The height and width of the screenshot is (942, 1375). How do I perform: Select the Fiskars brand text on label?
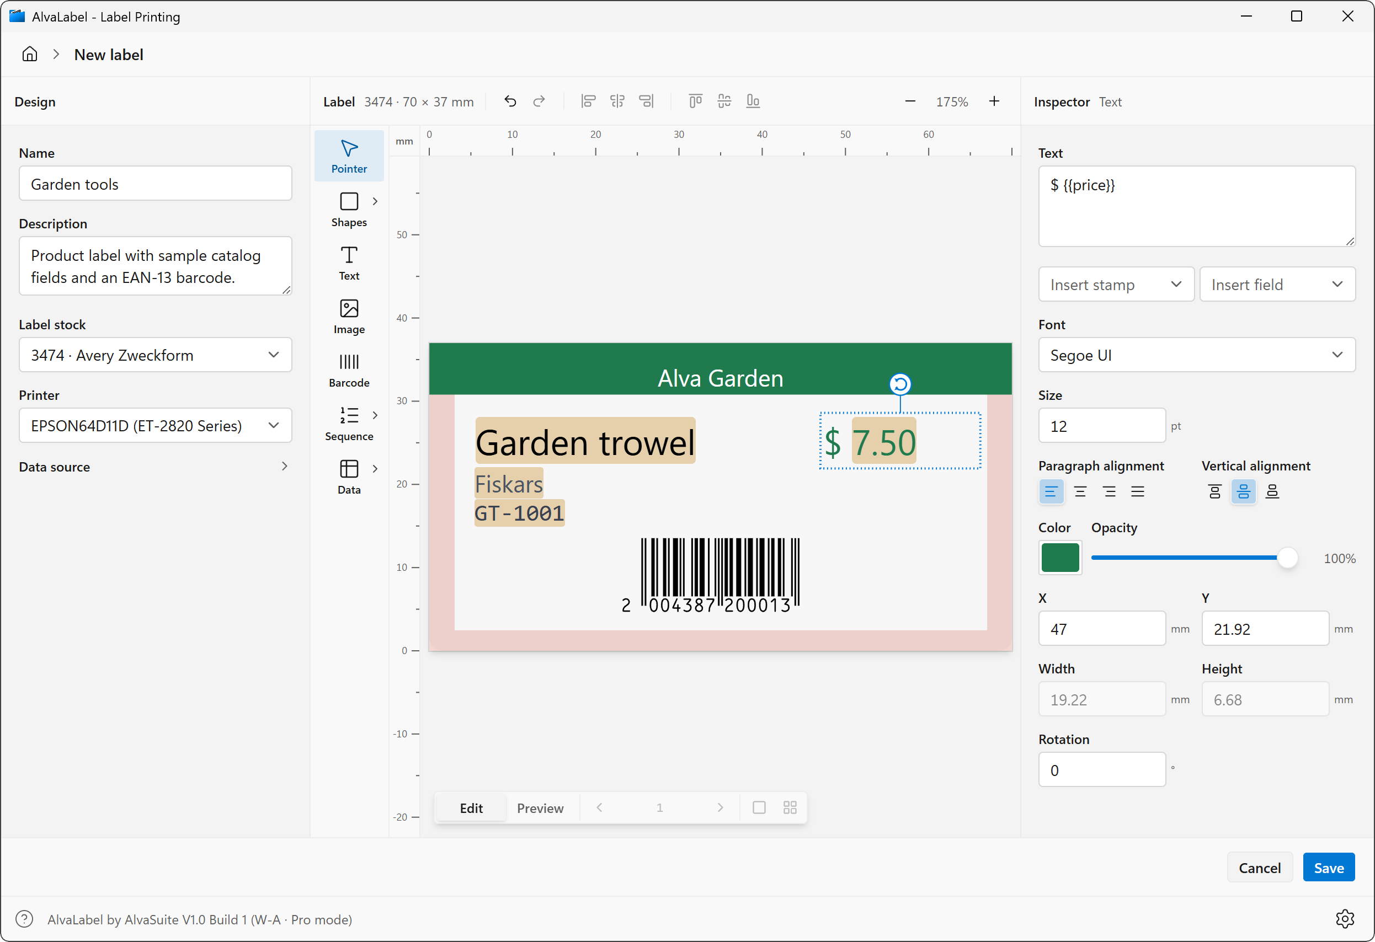click(509, 484)
